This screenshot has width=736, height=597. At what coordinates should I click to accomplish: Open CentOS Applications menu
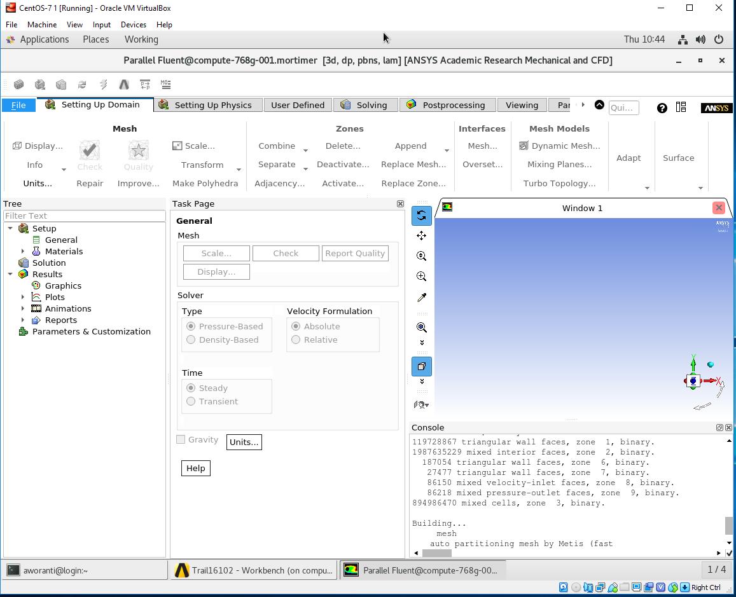[45, 39]
